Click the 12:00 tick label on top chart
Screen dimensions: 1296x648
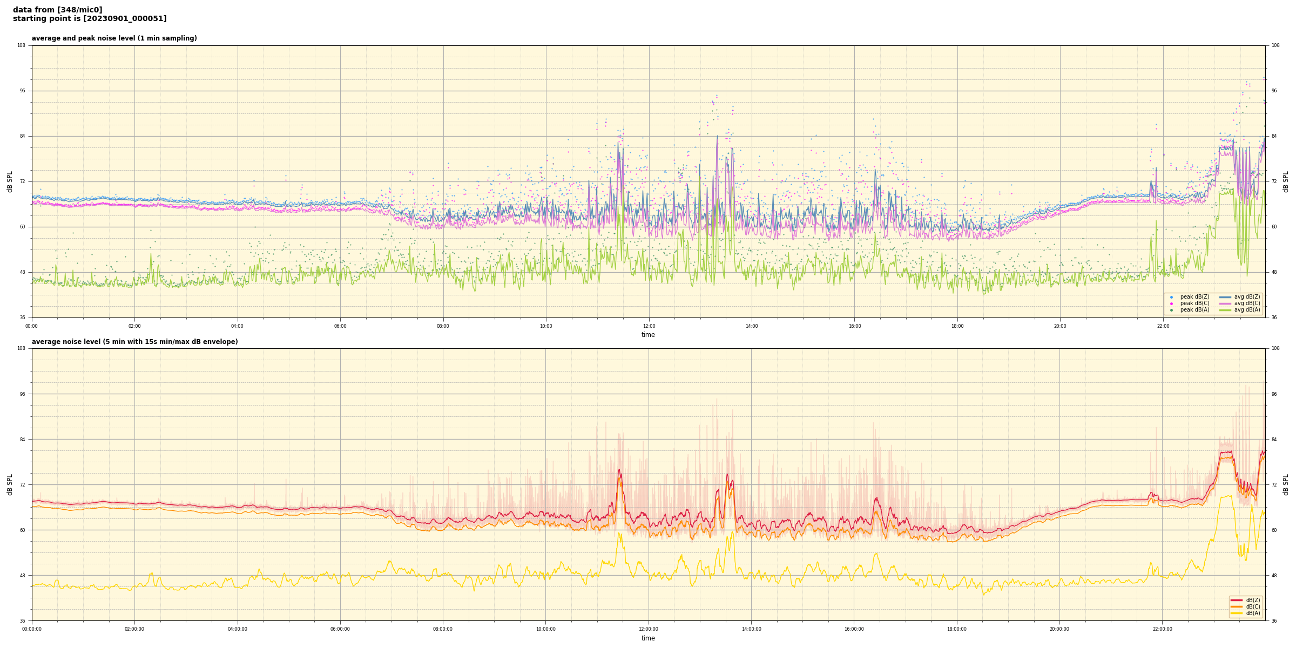pyautogui.click(x=649, y=326)
